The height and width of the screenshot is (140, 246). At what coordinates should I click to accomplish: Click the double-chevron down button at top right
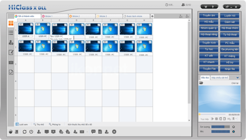tap(206, 7)
